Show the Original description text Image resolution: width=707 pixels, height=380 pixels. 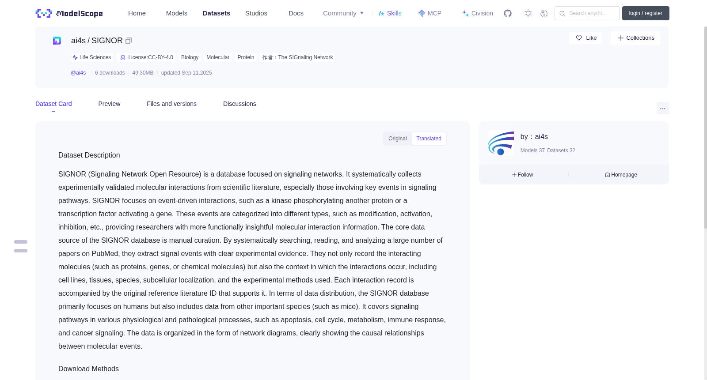pos(398,139)
